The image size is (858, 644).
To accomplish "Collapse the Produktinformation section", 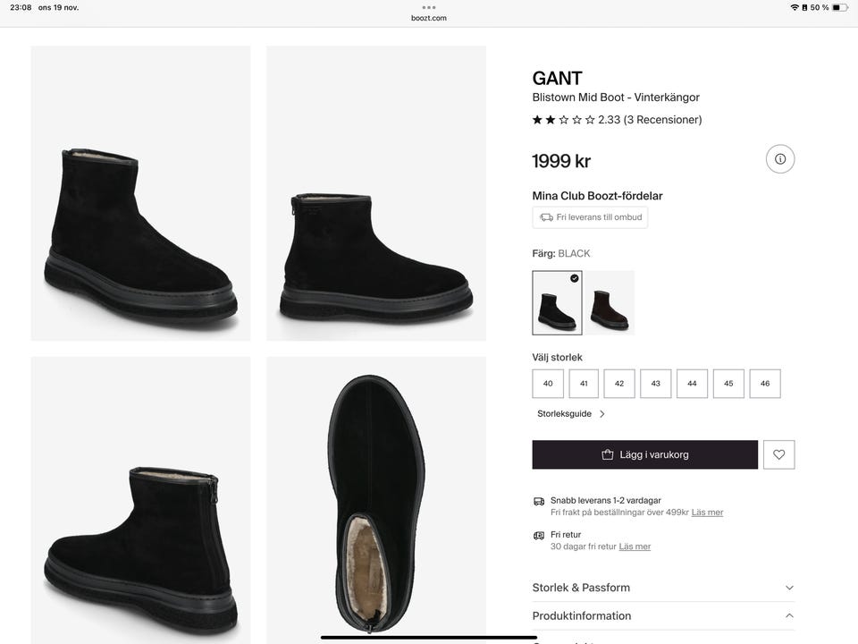I will click(x=663, y=616).
